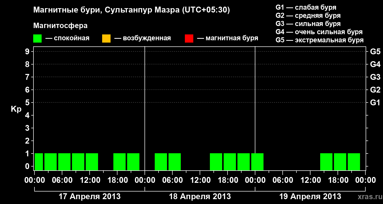Click the green bar above 06:00 on 17 Апреля
This screenshot has height=204, width=383.
[64, 162]
